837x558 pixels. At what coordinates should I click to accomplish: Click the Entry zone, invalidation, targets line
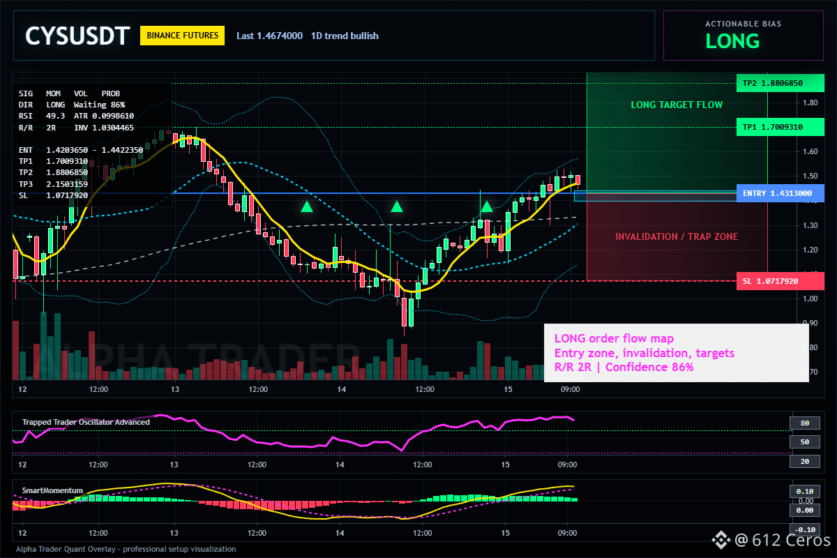[x=644, y=353]
